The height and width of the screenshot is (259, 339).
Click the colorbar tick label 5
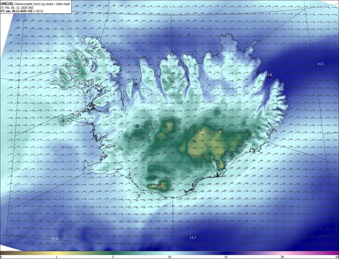point(113,257)
